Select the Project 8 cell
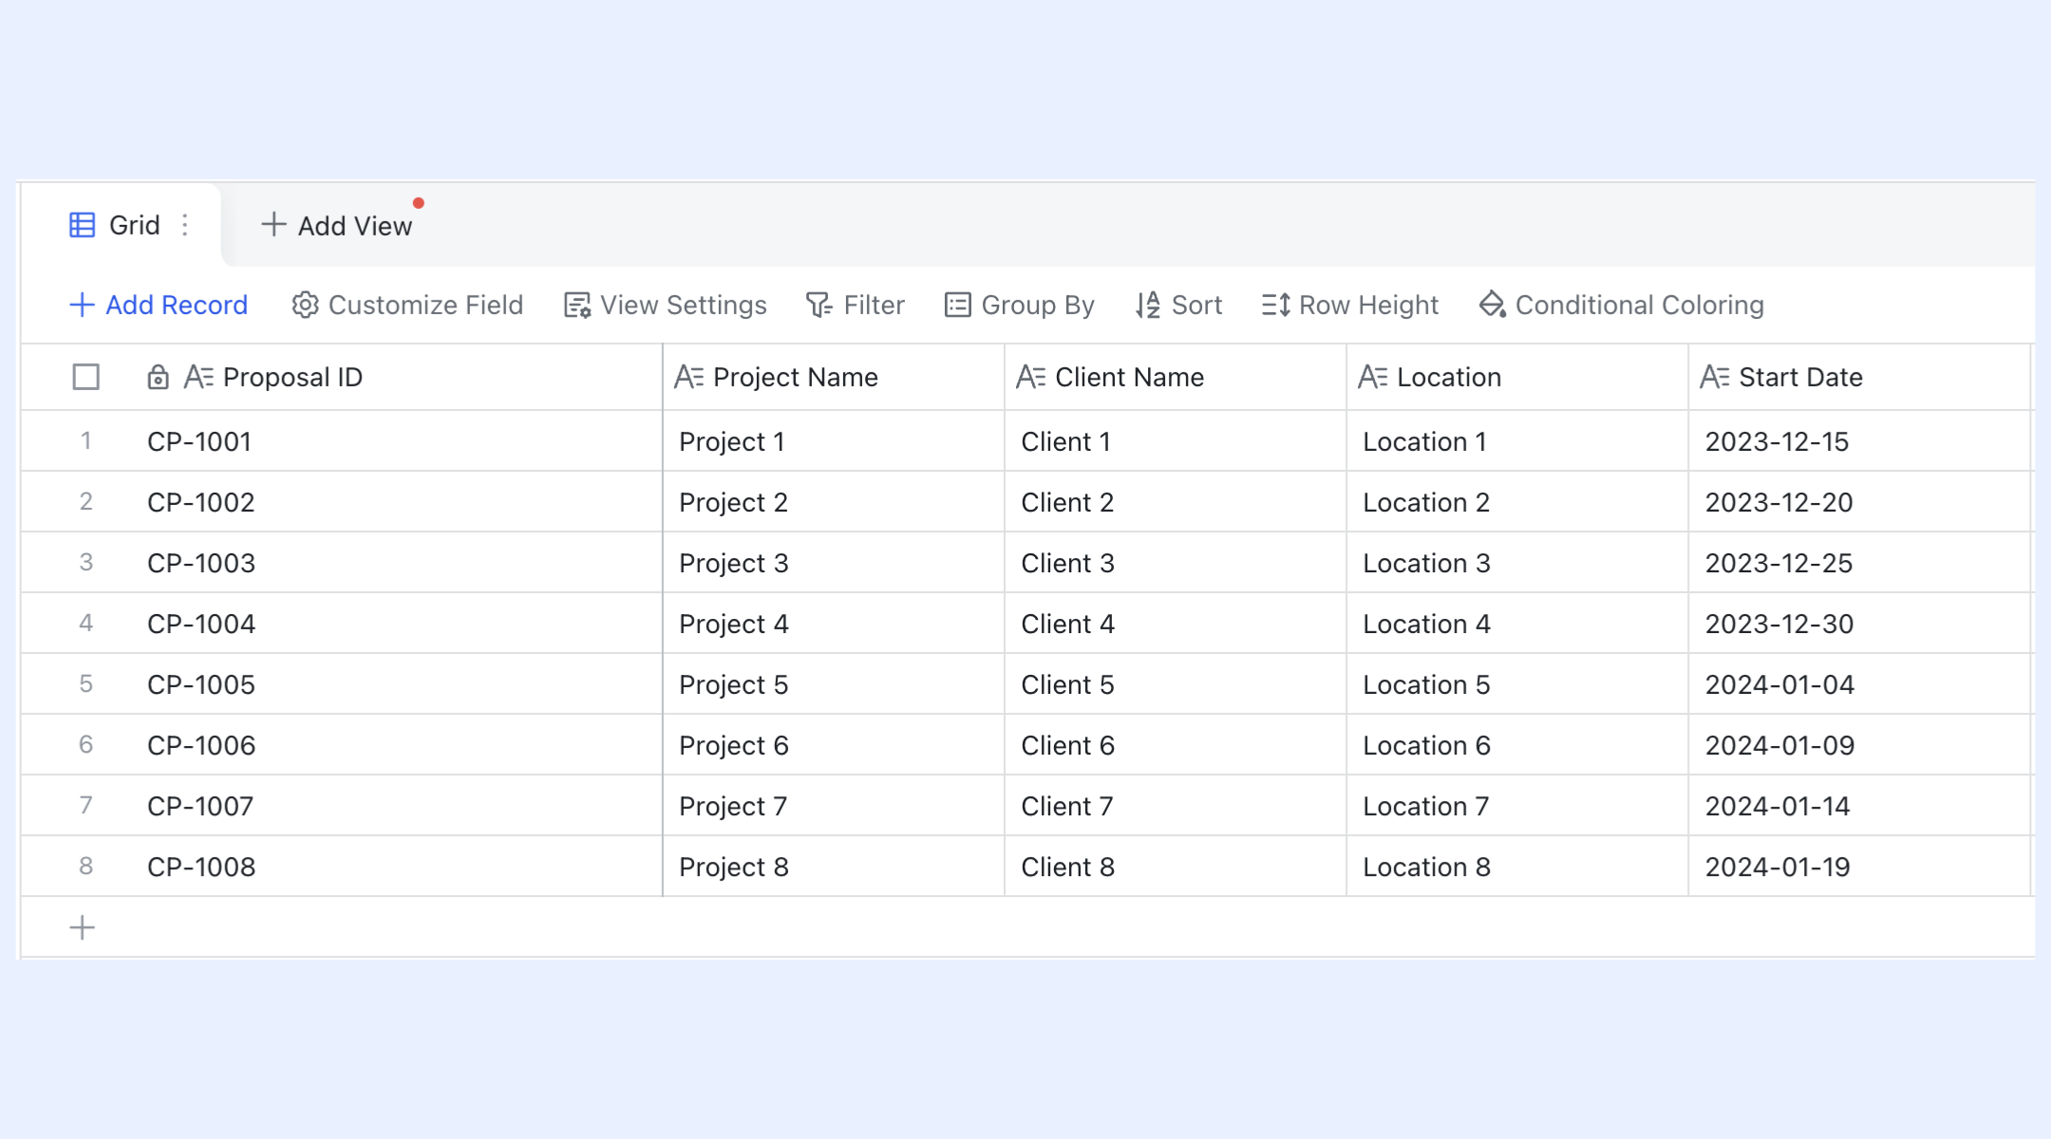Screen dimensions: 2051x1139 (x=834, y=867)
